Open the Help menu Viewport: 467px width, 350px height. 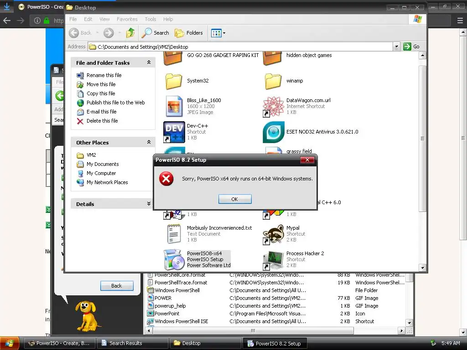tap(168, 19)
